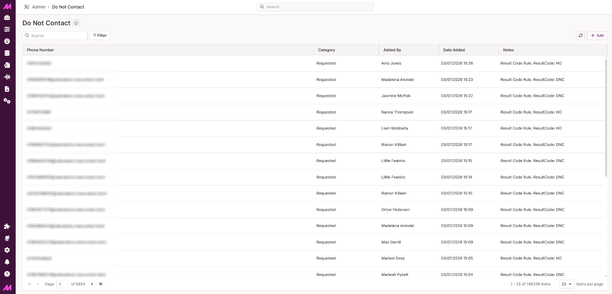Open the dashboard gauge icon in sidebar
Image resolution: width=612 pixels, height=294 pixels.
click(7, 41)
